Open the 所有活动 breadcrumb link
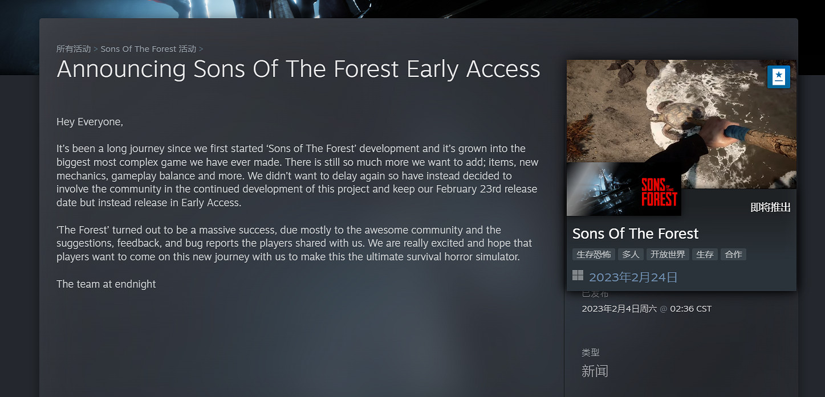825x397 pixels. (x=74, y=49)
